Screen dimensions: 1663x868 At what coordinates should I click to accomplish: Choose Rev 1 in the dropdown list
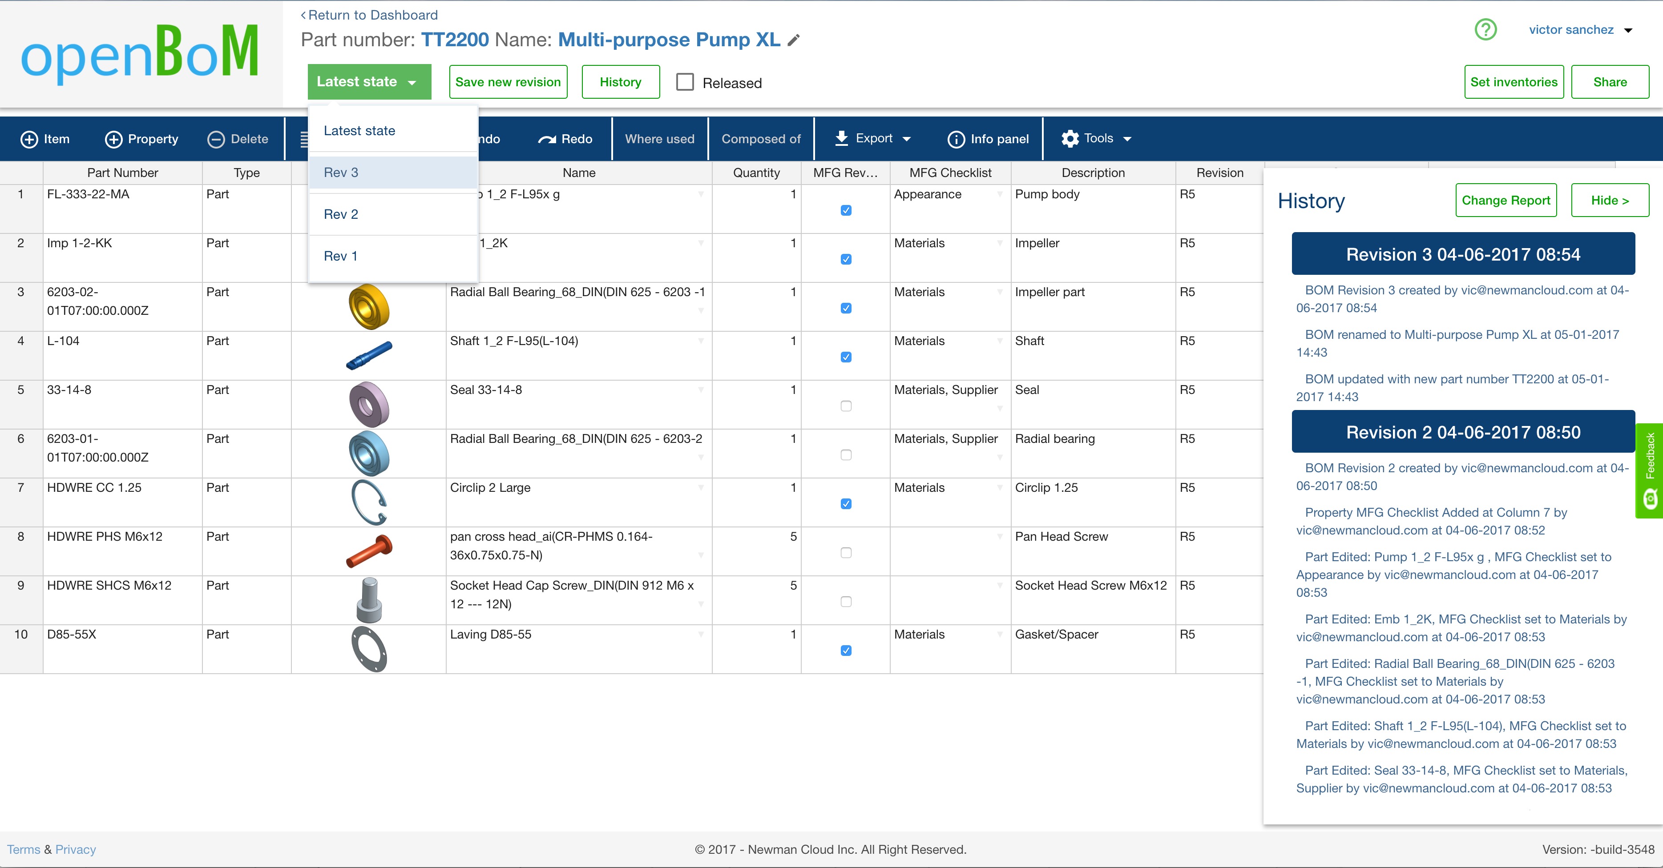click(x=340, y=256)
